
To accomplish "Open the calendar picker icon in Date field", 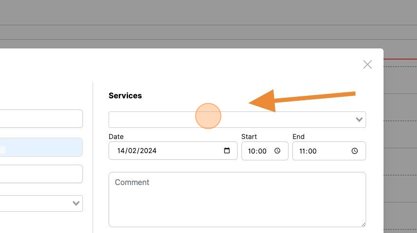I will (227, 151).
